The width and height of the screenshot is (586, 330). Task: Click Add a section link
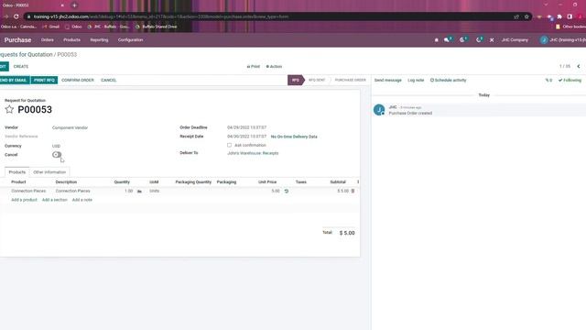click(x=55, y=200)
